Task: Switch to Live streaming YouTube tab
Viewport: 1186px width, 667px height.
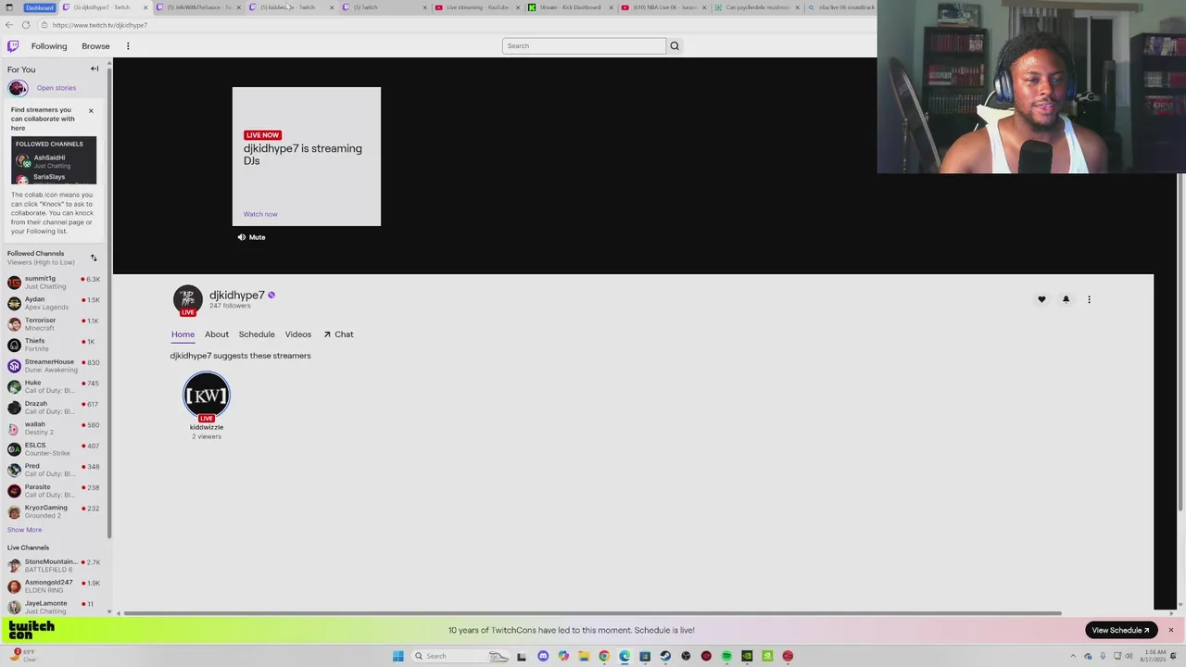Action: 477,7
